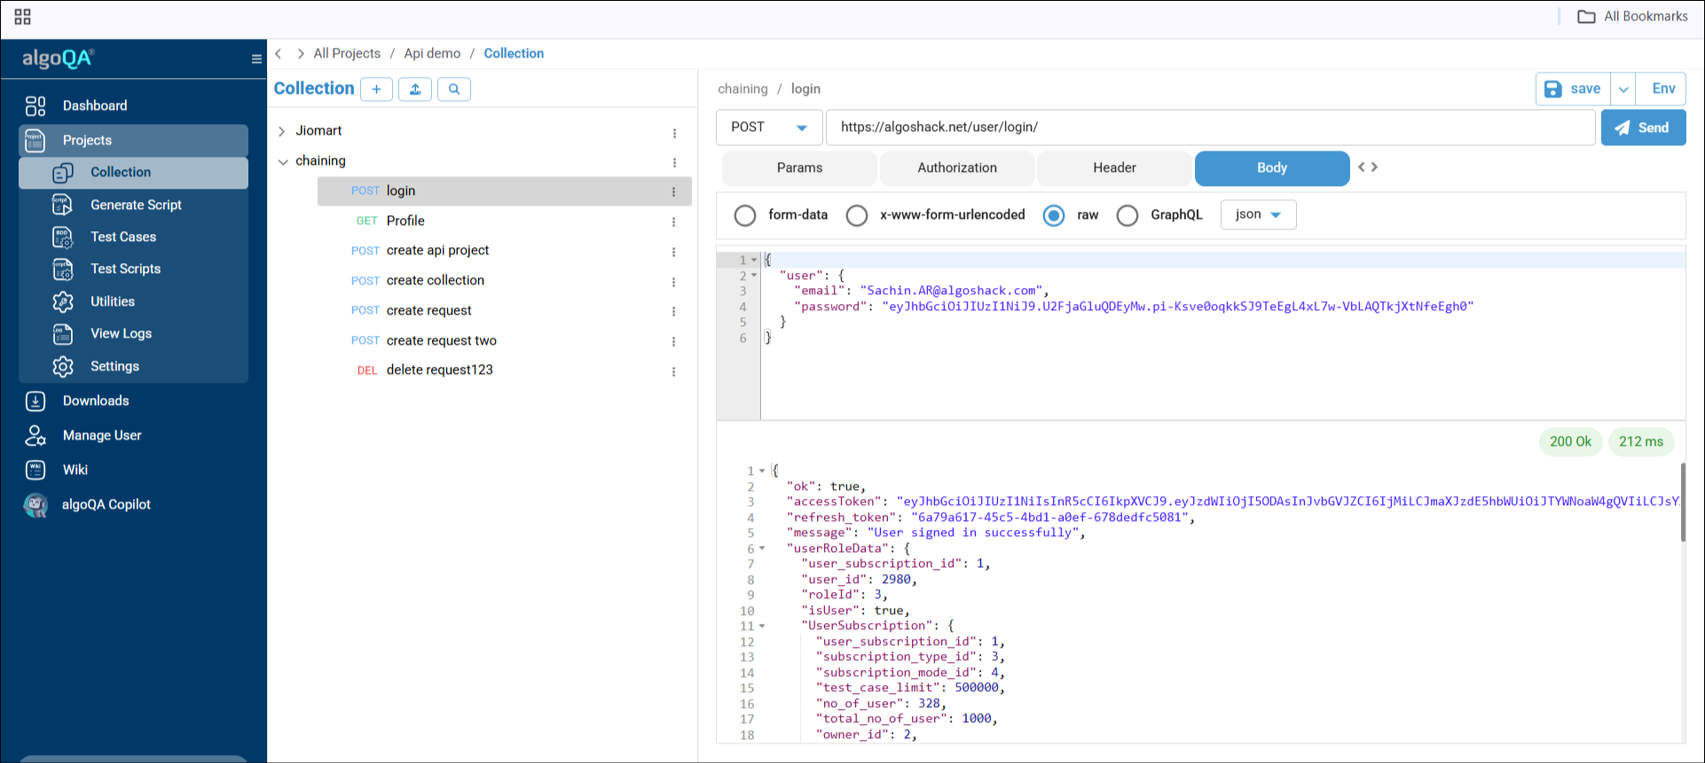Open options menu for Jiomart collection
This screenshot has width=1705, height=763.
[x=674, y=133]
